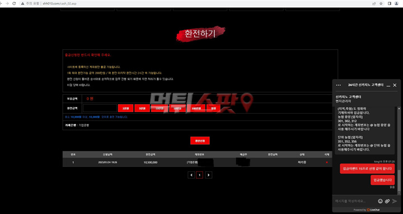403x214 pixels.
Task: Click the share page icon in address bar
Action: pos(374,3)
